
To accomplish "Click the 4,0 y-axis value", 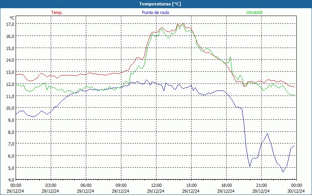I will tap(11, 180).
